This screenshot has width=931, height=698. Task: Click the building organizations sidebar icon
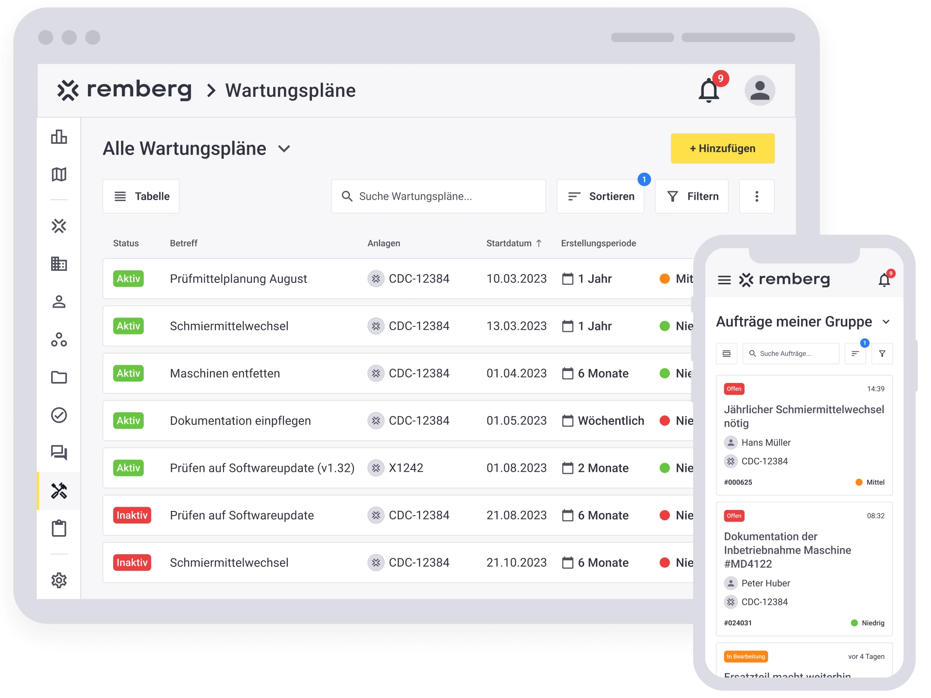[59, 264]
